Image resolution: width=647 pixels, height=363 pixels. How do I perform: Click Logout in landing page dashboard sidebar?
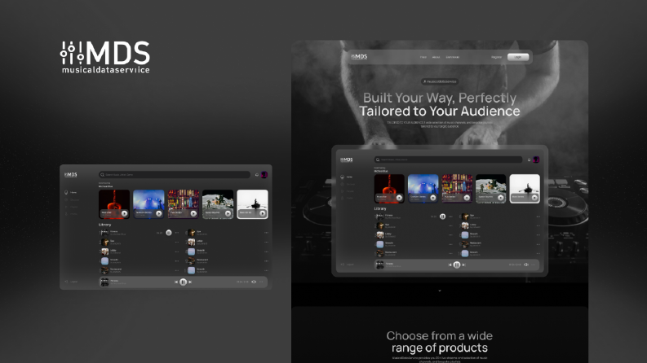347,265
